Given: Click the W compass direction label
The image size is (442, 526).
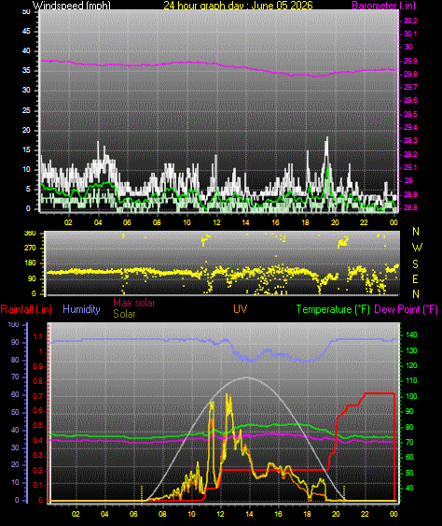Looking at the screenshot, I should [x=417, y=248].
